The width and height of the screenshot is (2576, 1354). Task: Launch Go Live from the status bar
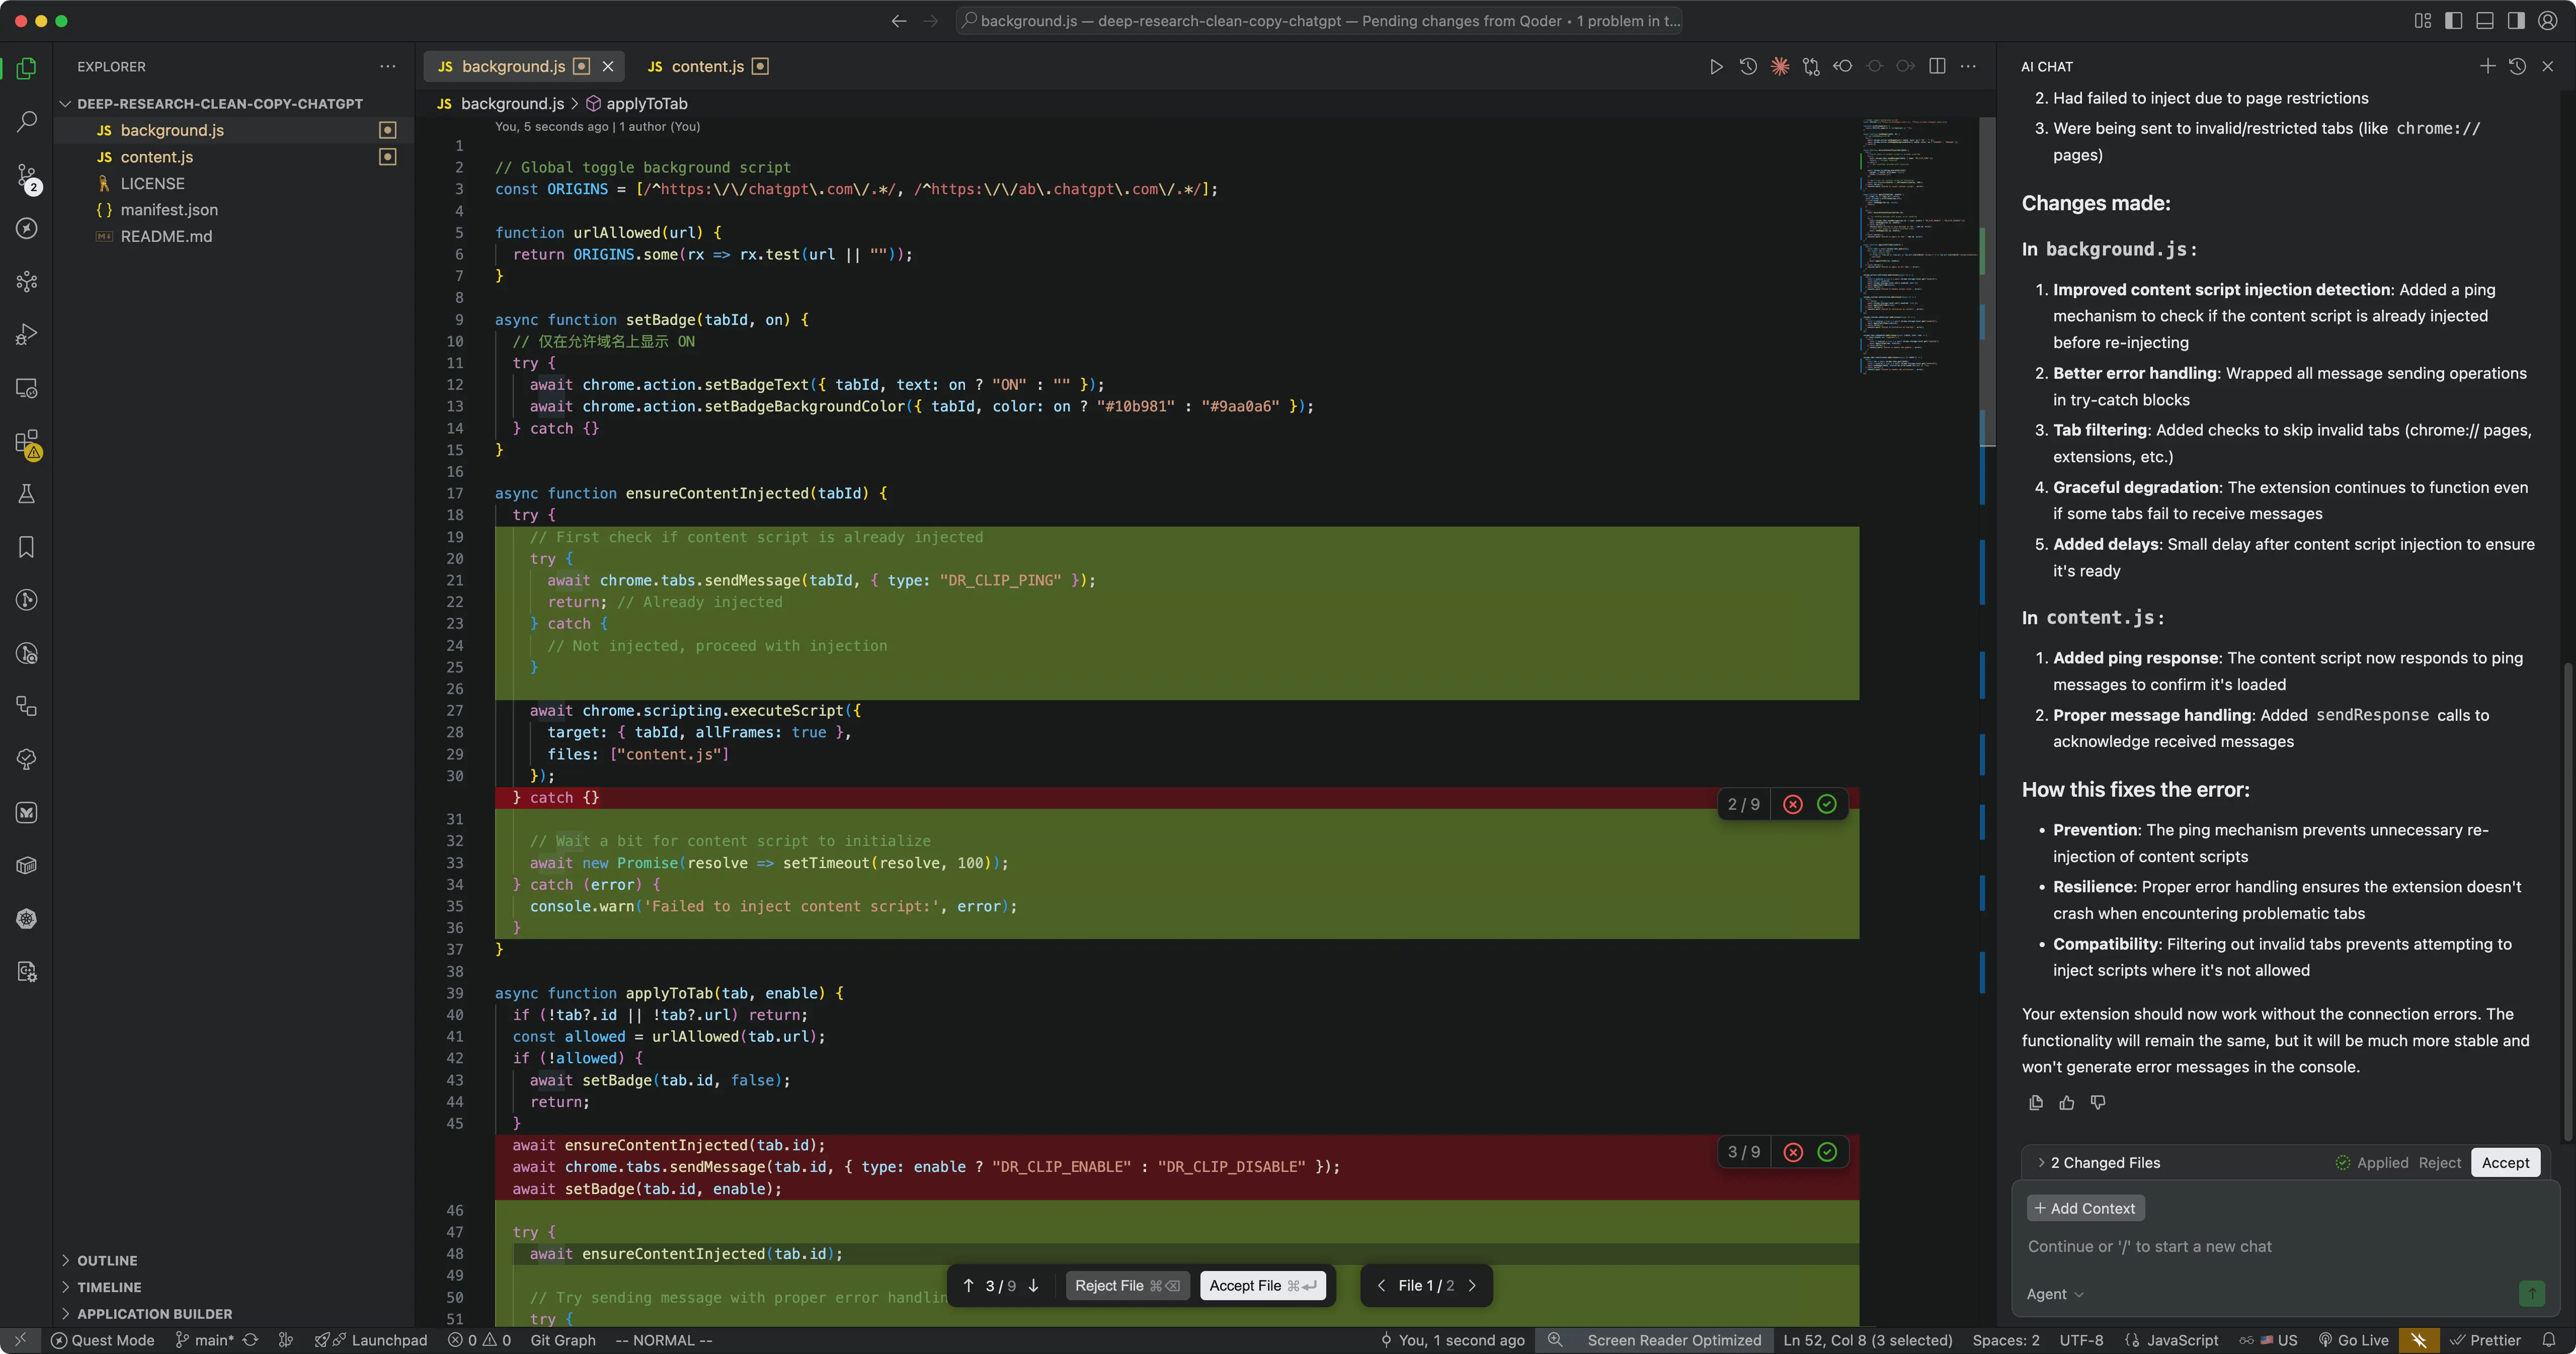[x=2355, y=1340]
